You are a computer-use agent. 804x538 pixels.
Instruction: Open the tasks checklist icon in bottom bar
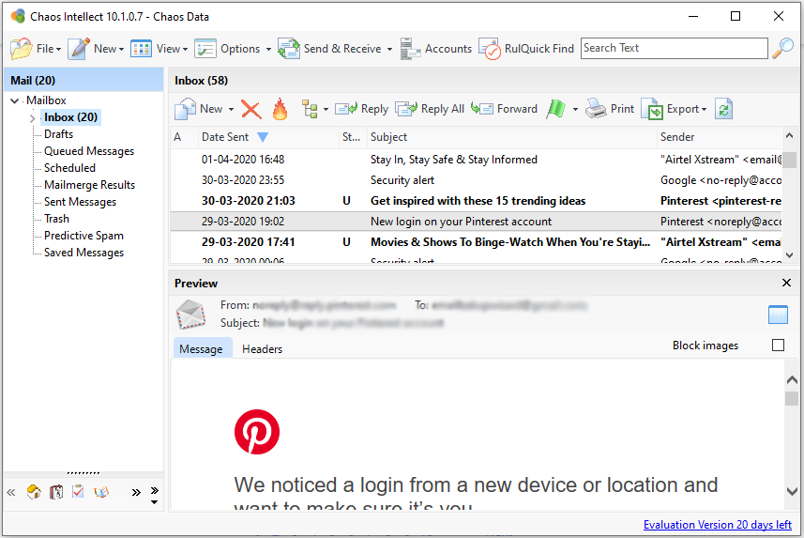click(78, 492)
